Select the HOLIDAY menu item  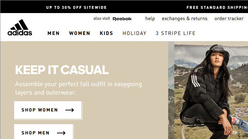point(134,33)
